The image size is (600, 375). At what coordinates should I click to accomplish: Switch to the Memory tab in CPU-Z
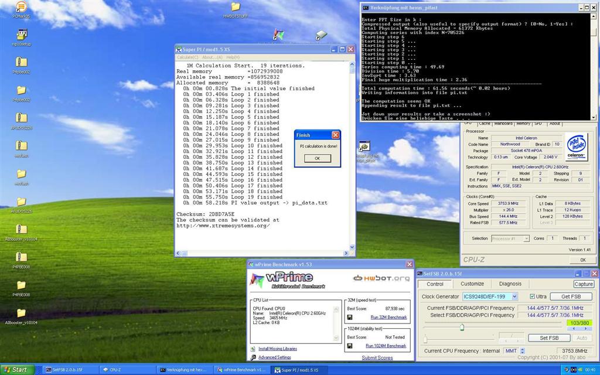(x=523, y=124)
